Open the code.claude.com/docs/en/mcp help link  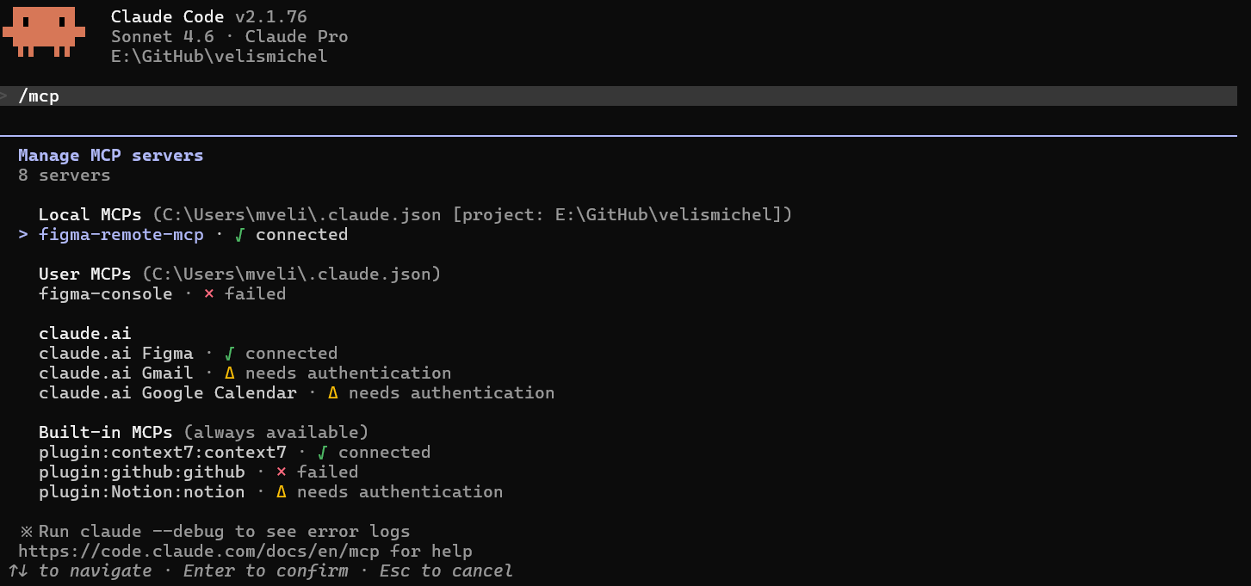(x=201, y=552)
